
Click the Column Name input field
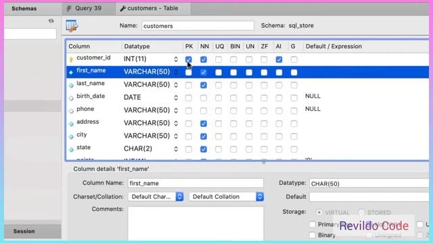(x=196, y=183)
